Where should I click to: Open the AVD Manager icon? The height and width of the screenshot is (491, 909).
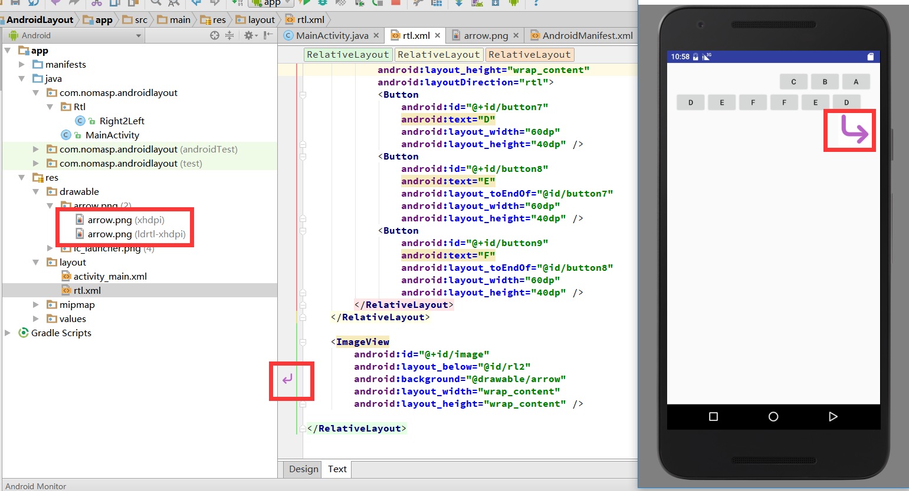[477, 4]
